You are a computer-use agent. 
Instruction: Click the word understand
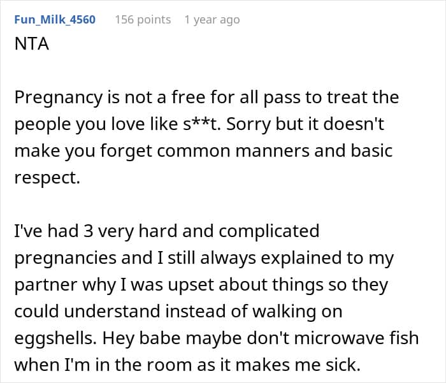112,311
